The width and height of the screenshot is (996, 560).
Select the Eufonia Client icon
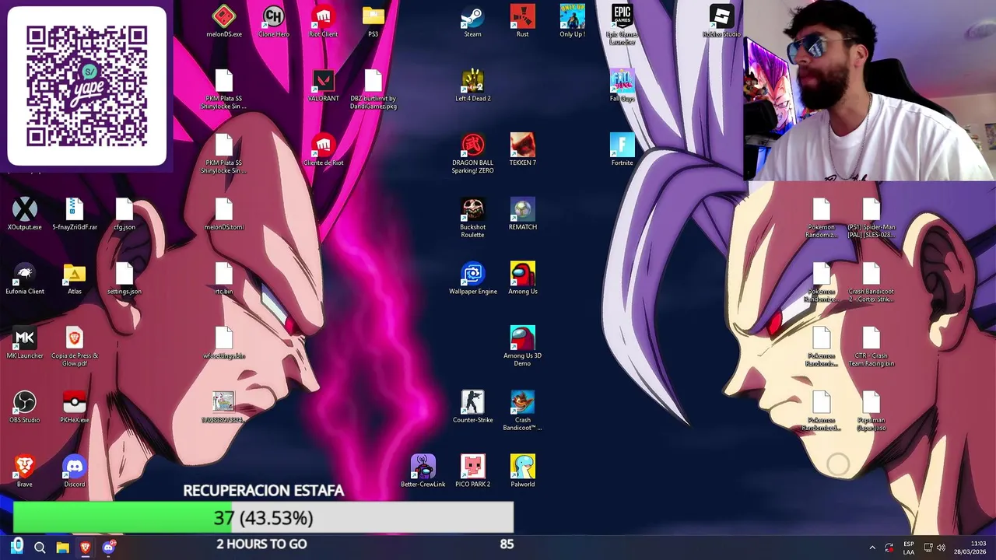point(24,279)
